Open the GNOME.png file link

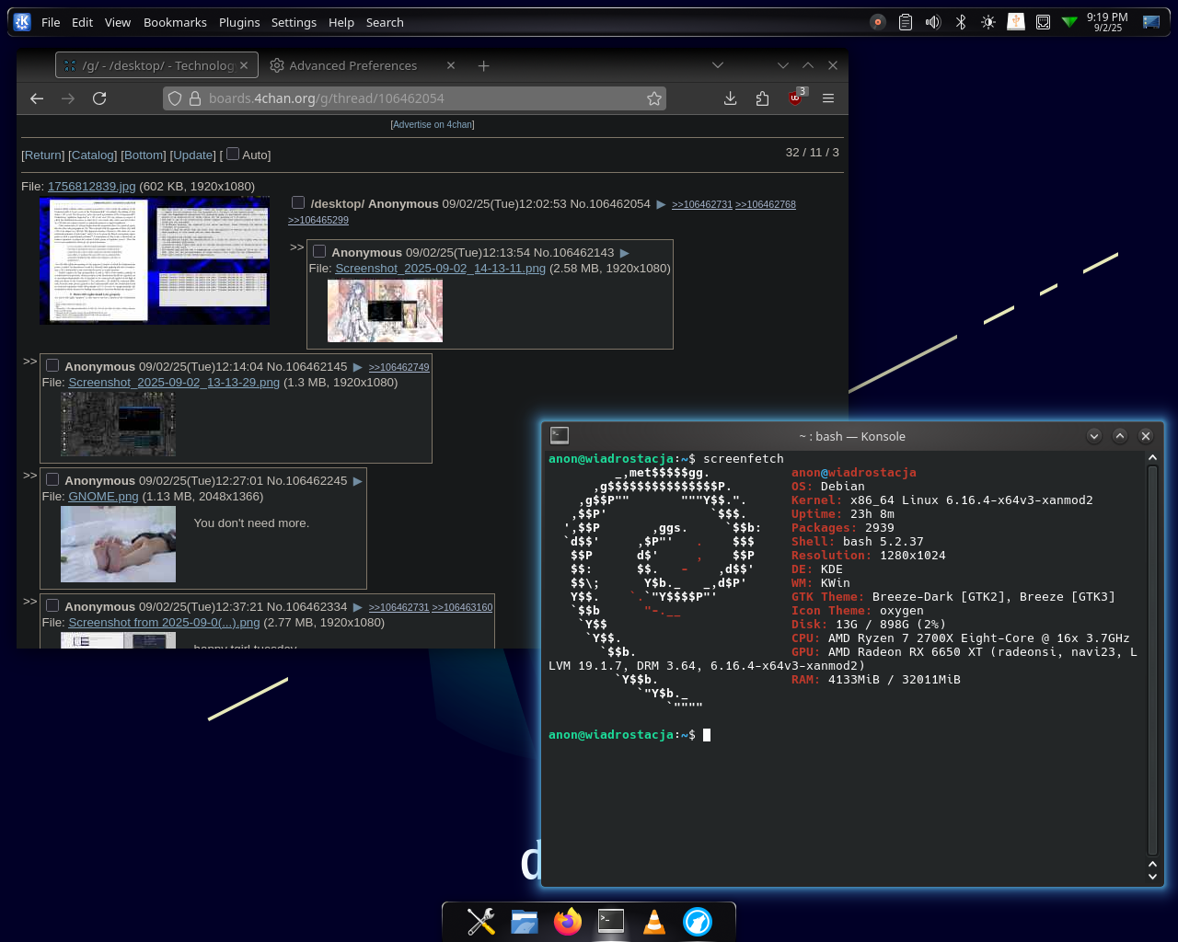click(x=103, y=497)
